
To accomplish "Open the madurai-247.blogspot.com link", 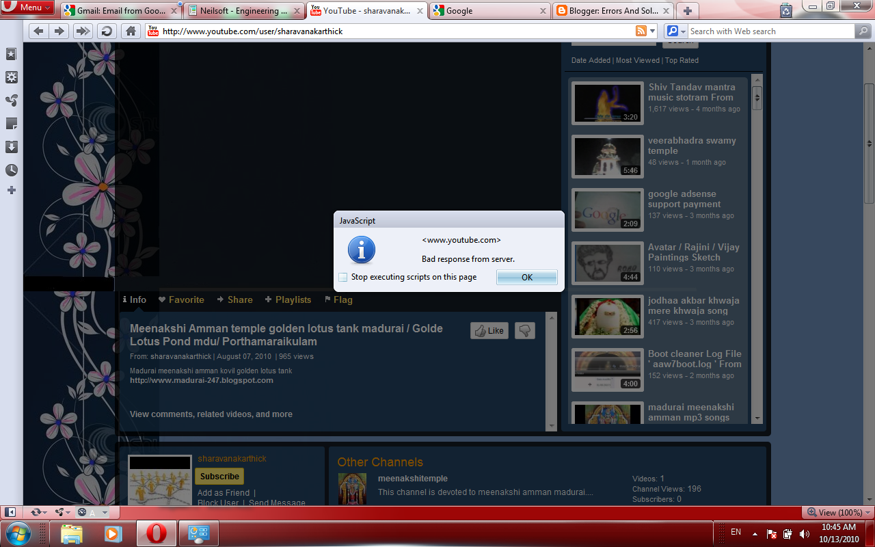I will (202, 380).
